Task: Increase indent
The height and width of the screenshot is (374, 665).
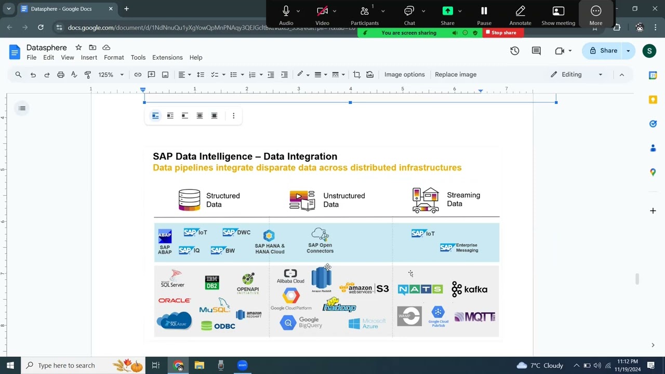Action: 284,75
